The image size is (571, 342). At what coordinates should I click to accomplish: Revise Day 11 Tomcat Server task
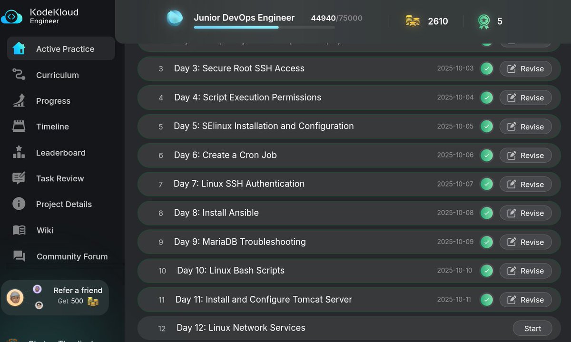point(525,300)
